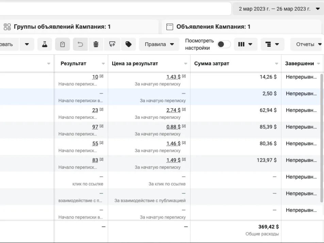Viewport: 324px width, 243px height.
Task: Undo with the curved arrow icon
Action: 80,44
